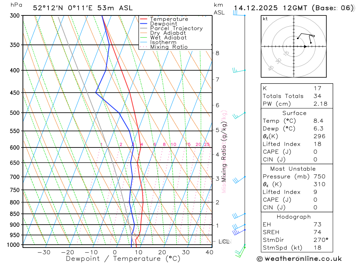Click the '7' km altitude axis label

(217, 79)
